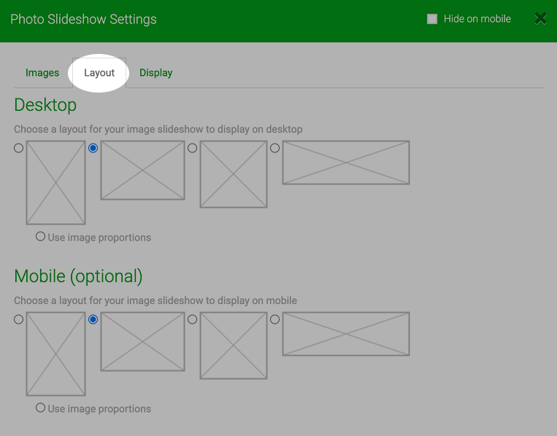Click the Desktop square layout thumbnail
The height and width of the screenshot is (436, 557).
pyautogui.click(x=234, y=174)
